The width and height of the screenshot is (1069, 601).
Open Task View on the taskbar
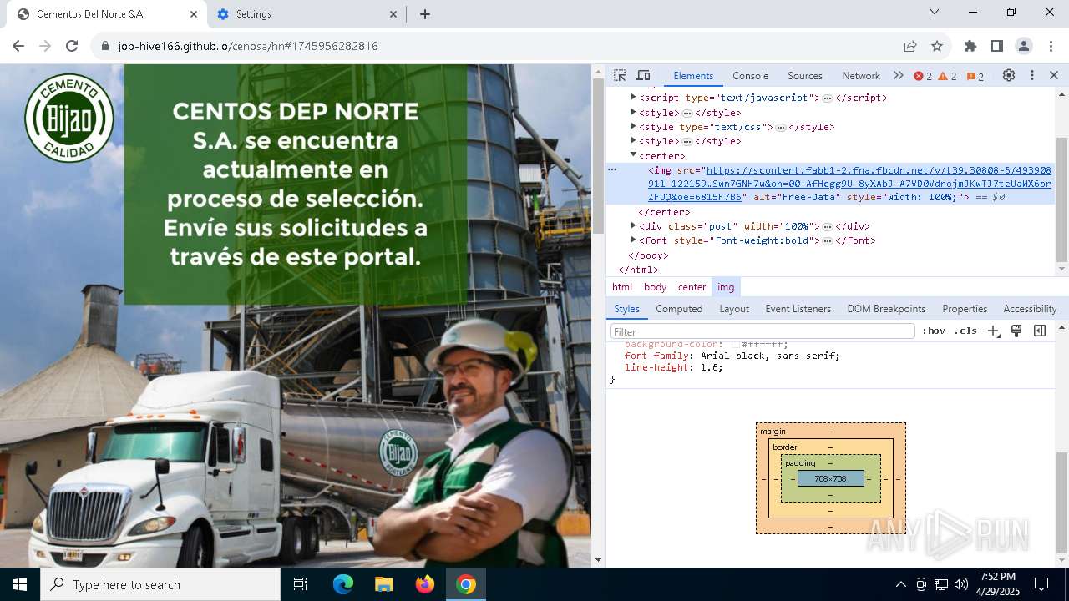coord(301,584)
